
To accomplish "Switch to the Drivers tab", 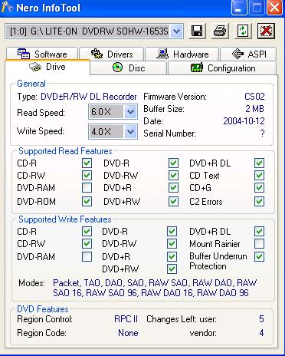I will click(x=111, y=54).
